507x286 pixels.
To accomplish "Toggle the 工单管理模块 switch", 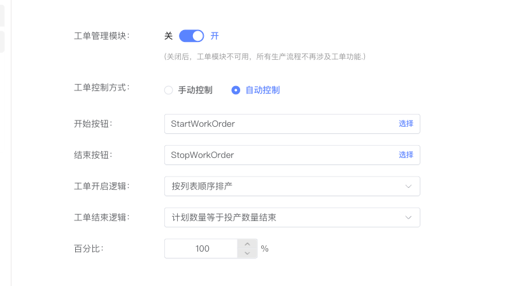I will point(191,36).
